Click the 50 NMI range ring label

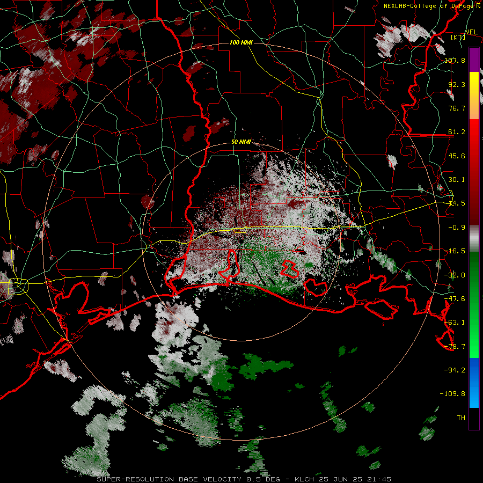coord(241,142)
